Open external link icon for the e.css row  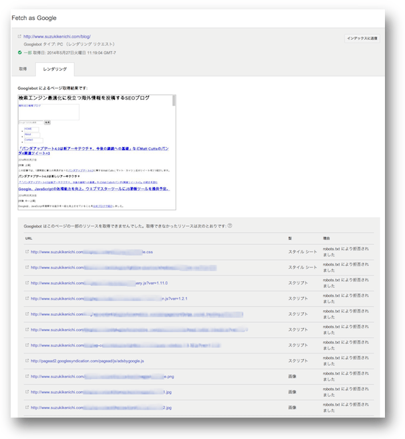point(27,252)
